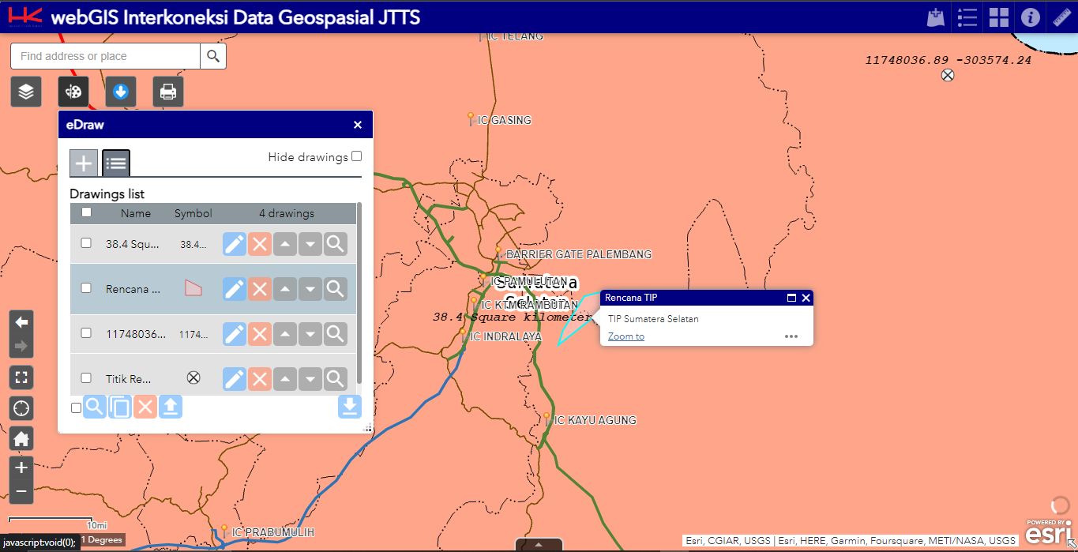Screen dimensions: 1078x552
Task: Zoom to selected drawings in footer
Action: 94,407
